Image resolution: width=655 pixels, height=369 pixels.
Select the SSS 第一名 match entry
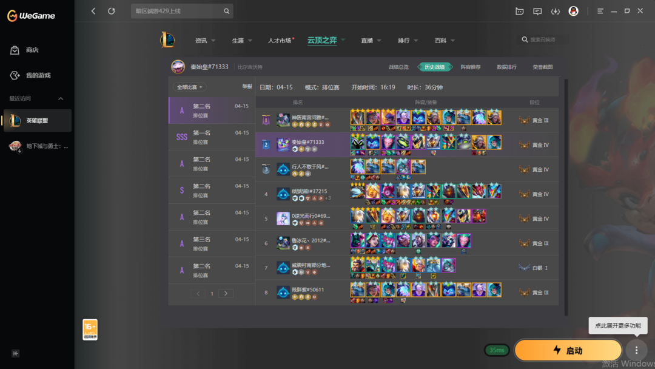[x=212, y=137]
